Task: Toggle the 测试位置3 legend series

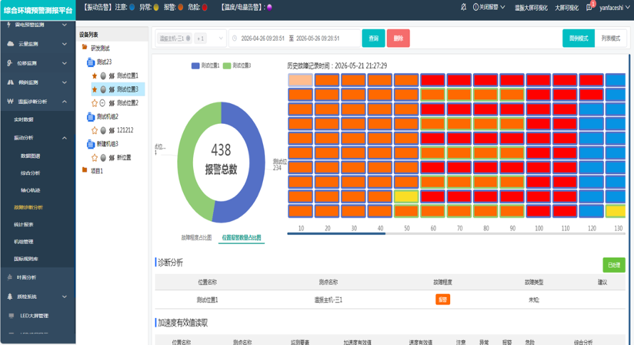Action: click(237, 65)
